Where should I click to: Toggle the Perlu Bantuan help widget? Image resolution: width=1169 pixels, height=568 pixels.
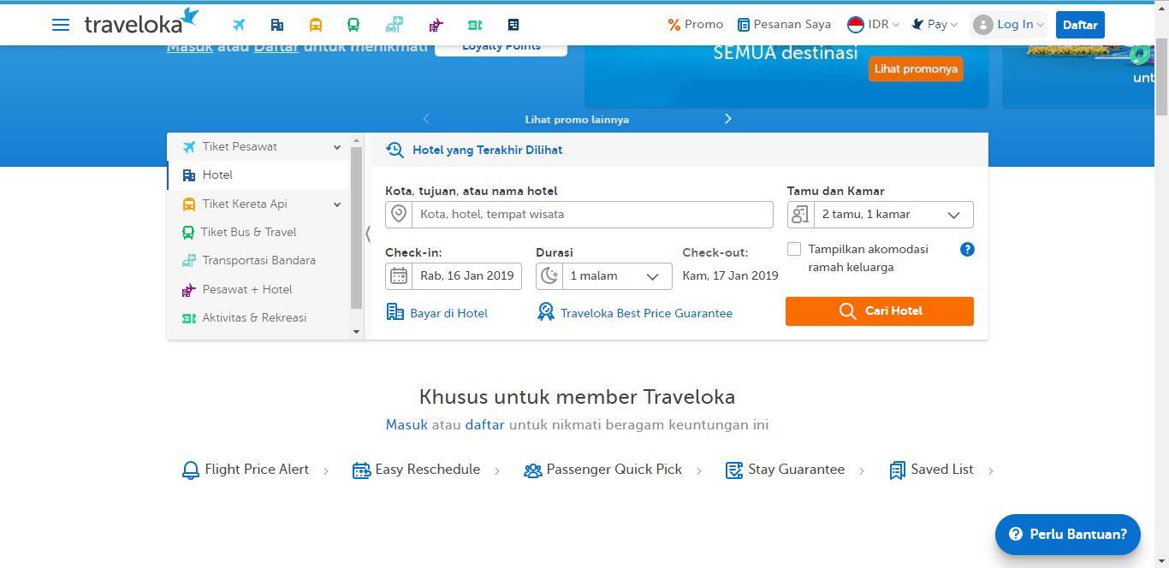click(1066, 534)
